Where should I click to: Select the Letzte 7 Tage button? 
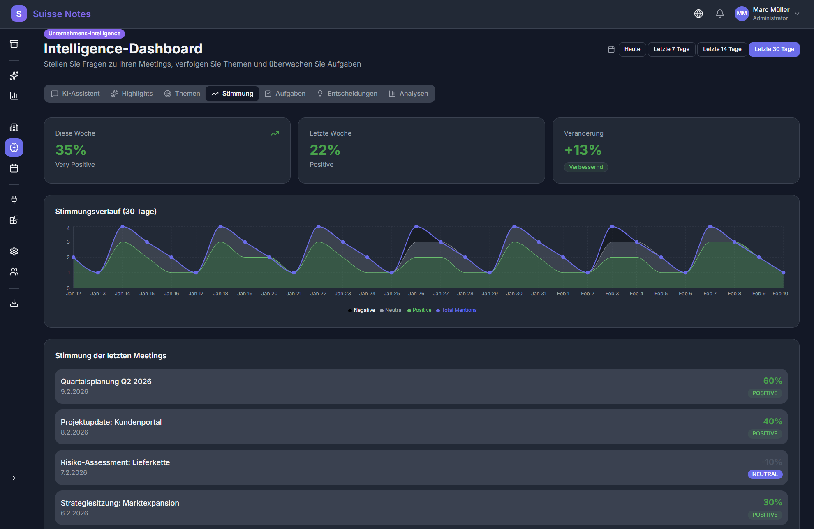(671, 49)
